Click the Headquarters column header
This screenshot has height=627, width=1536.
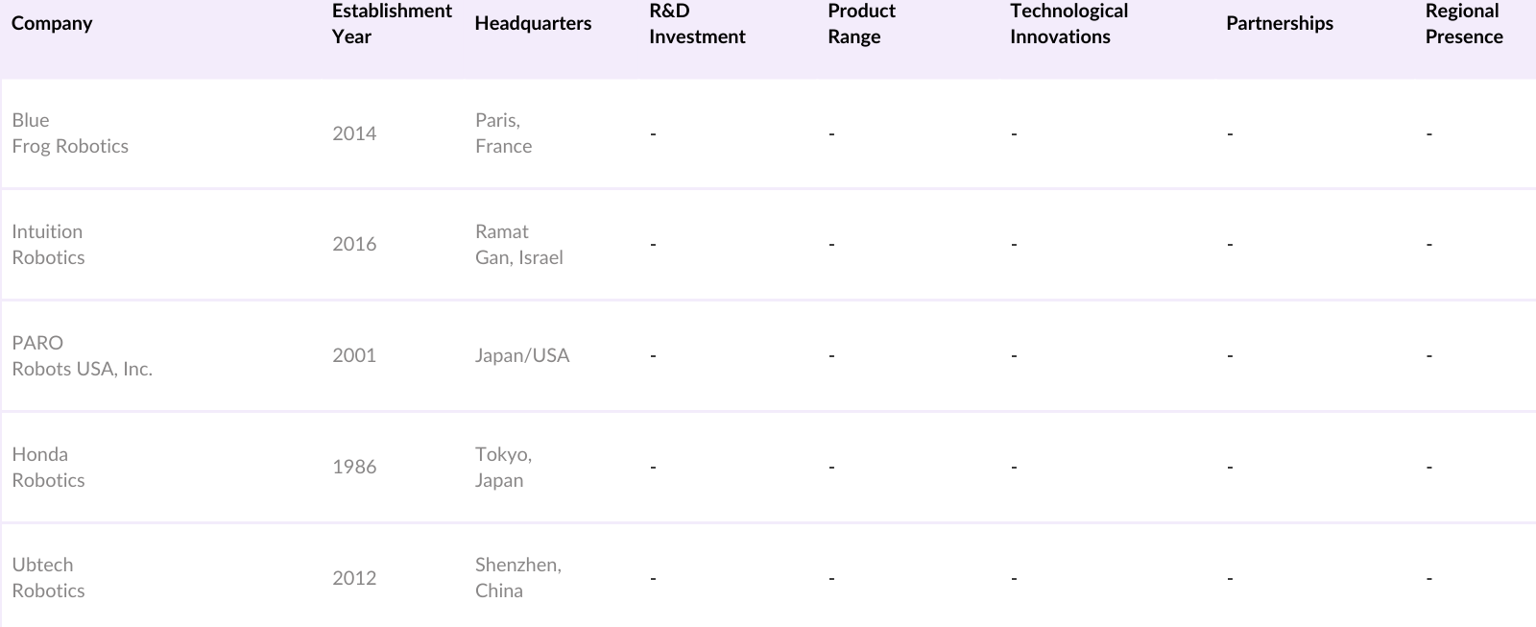click(533, 24)
